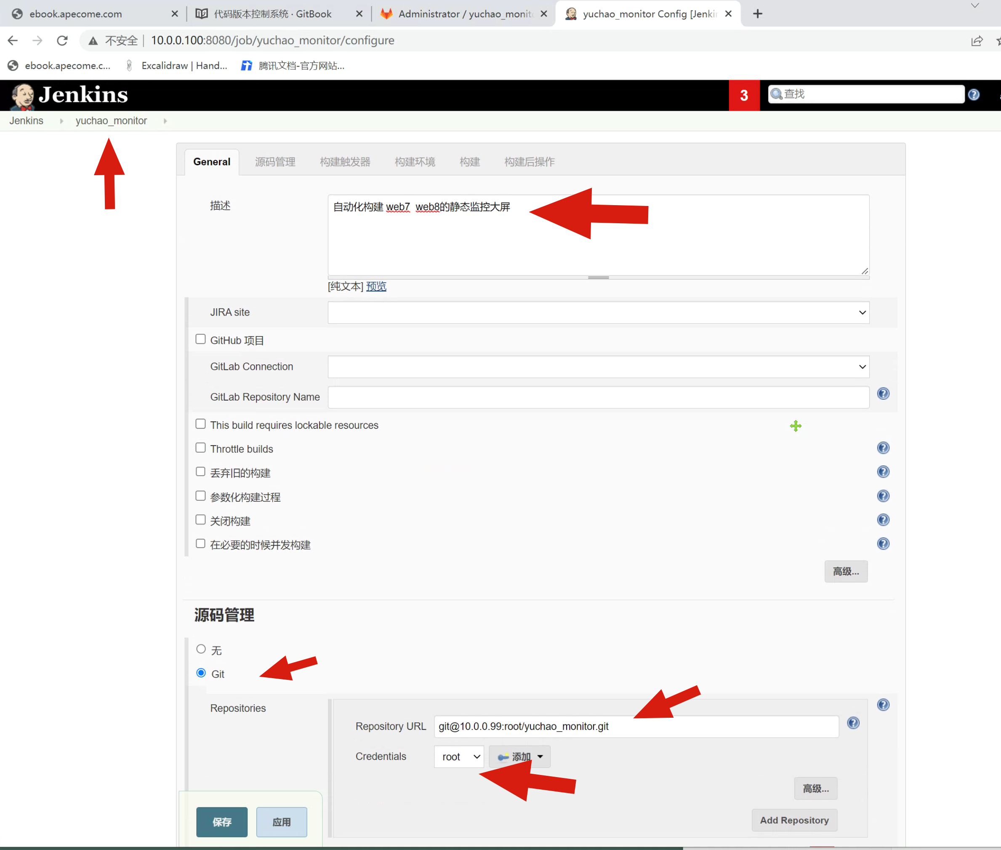This screenshot has width=1001, height=850.
Task: Tick the 参数化构建过程 checkbox
Action: coord(201,496)
